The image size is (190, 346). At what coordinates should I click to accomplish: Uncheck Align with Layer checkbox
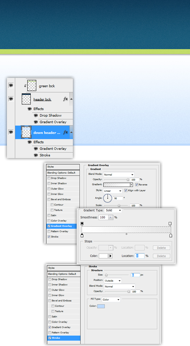tap(126, 190)
